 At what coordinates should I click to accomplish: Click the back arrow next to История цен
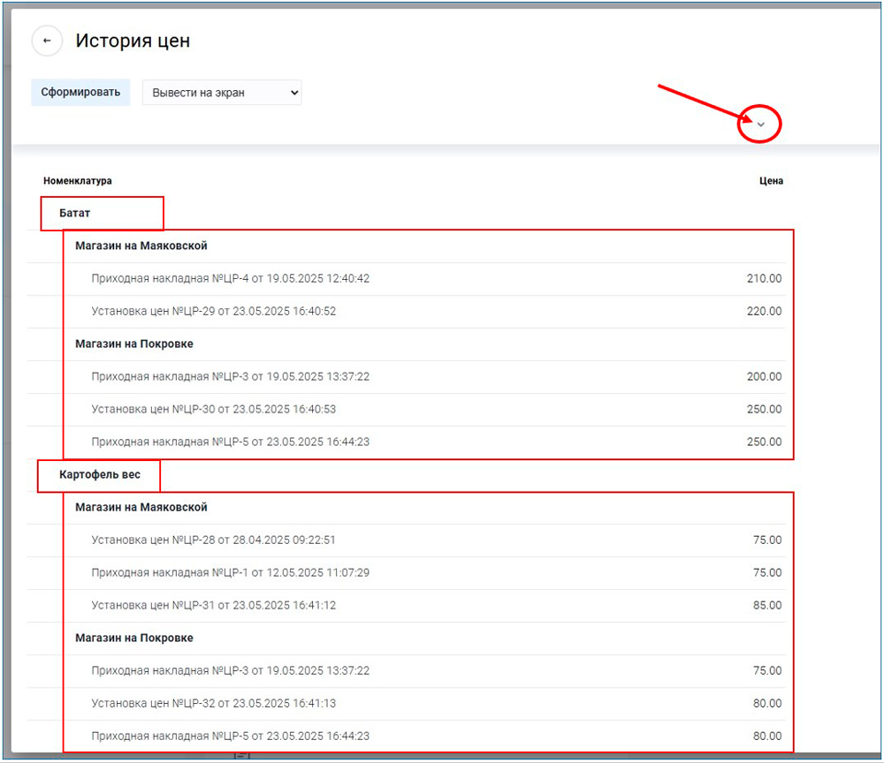coord(47,42)
